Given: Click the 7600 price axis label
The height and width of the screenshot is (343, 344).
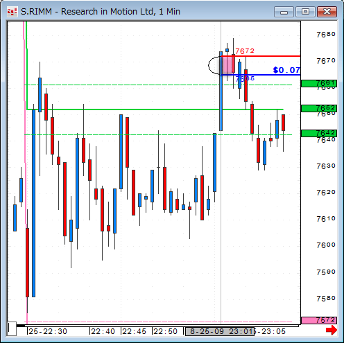Looking at the screenshot, I should pyautogui.click(x=326, y=245).
